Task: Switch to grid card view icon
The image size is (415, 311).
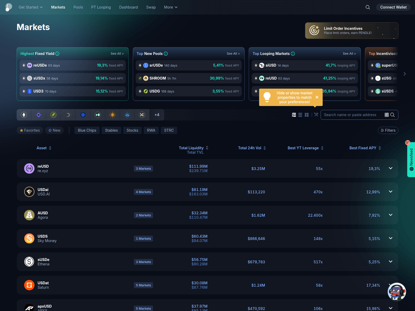Action: coord(307,115)
